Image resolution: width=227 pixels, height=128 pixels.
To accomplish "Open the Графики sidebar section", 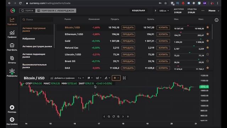I will pyautogui.click(x=12, y=34).
